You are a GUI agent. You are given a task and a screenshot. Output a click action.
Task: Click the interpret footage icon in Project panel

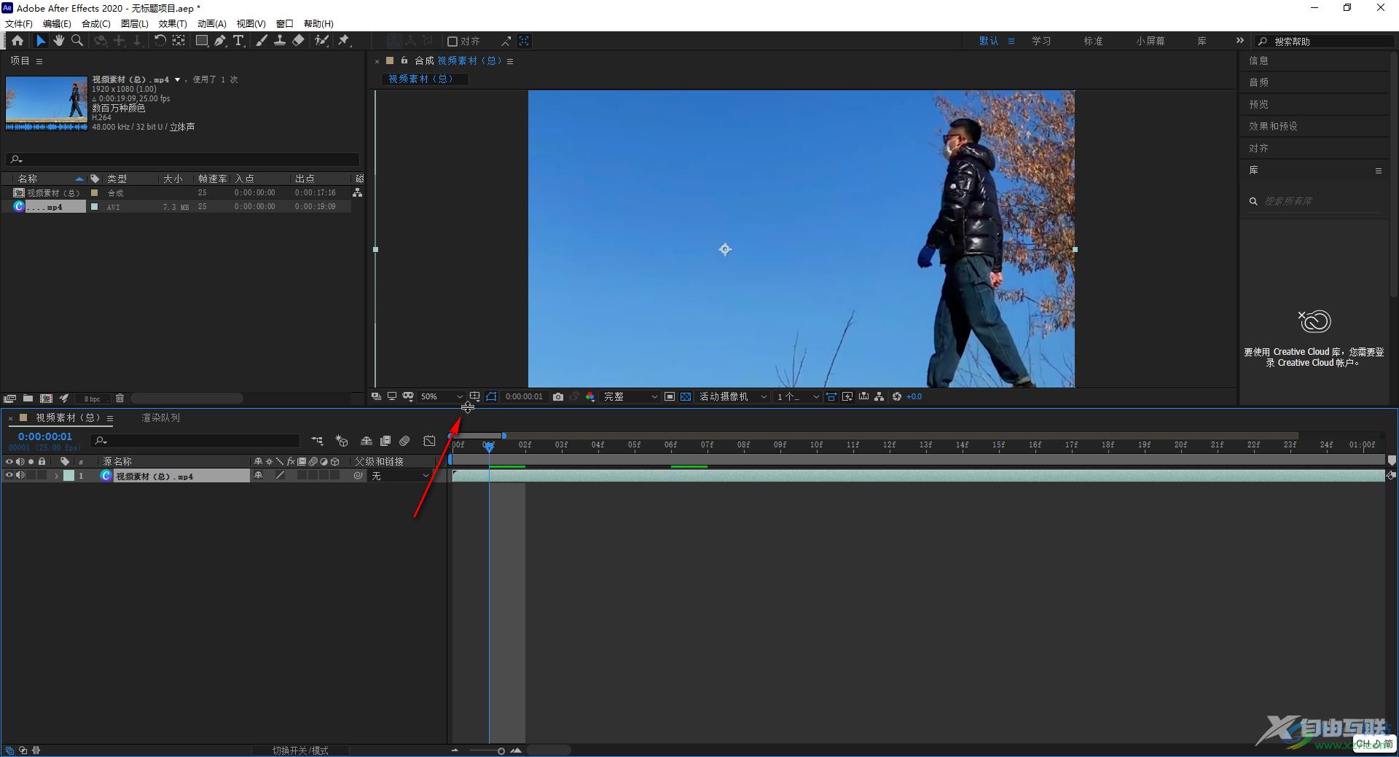pyautogui.click(x=9, y=399)
